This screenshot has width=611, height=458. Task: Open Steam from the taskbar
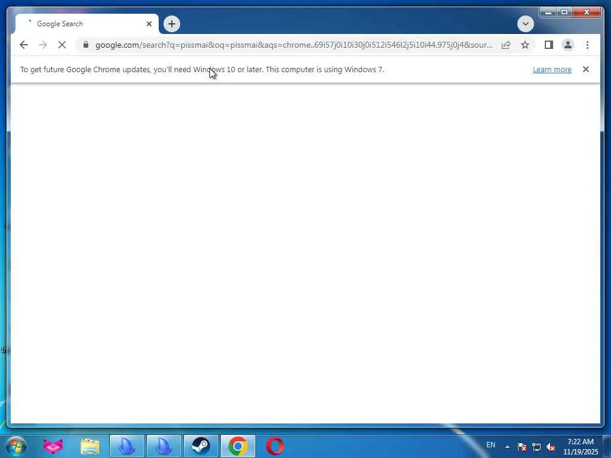click(201, 446)
